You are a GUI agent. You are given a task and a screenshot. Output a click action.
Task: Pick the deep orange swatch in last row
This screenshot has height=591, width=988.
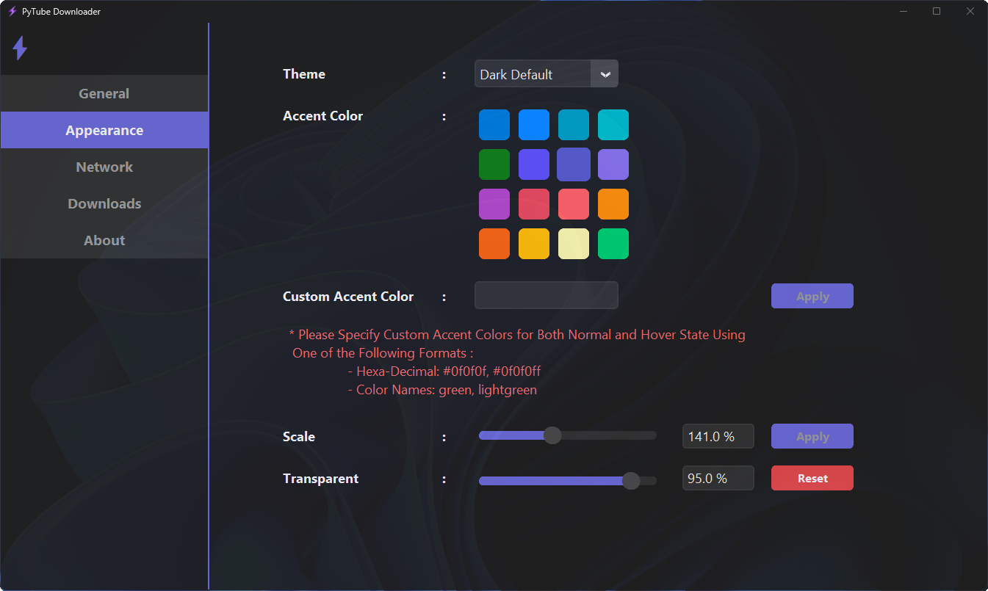point(494,244)
